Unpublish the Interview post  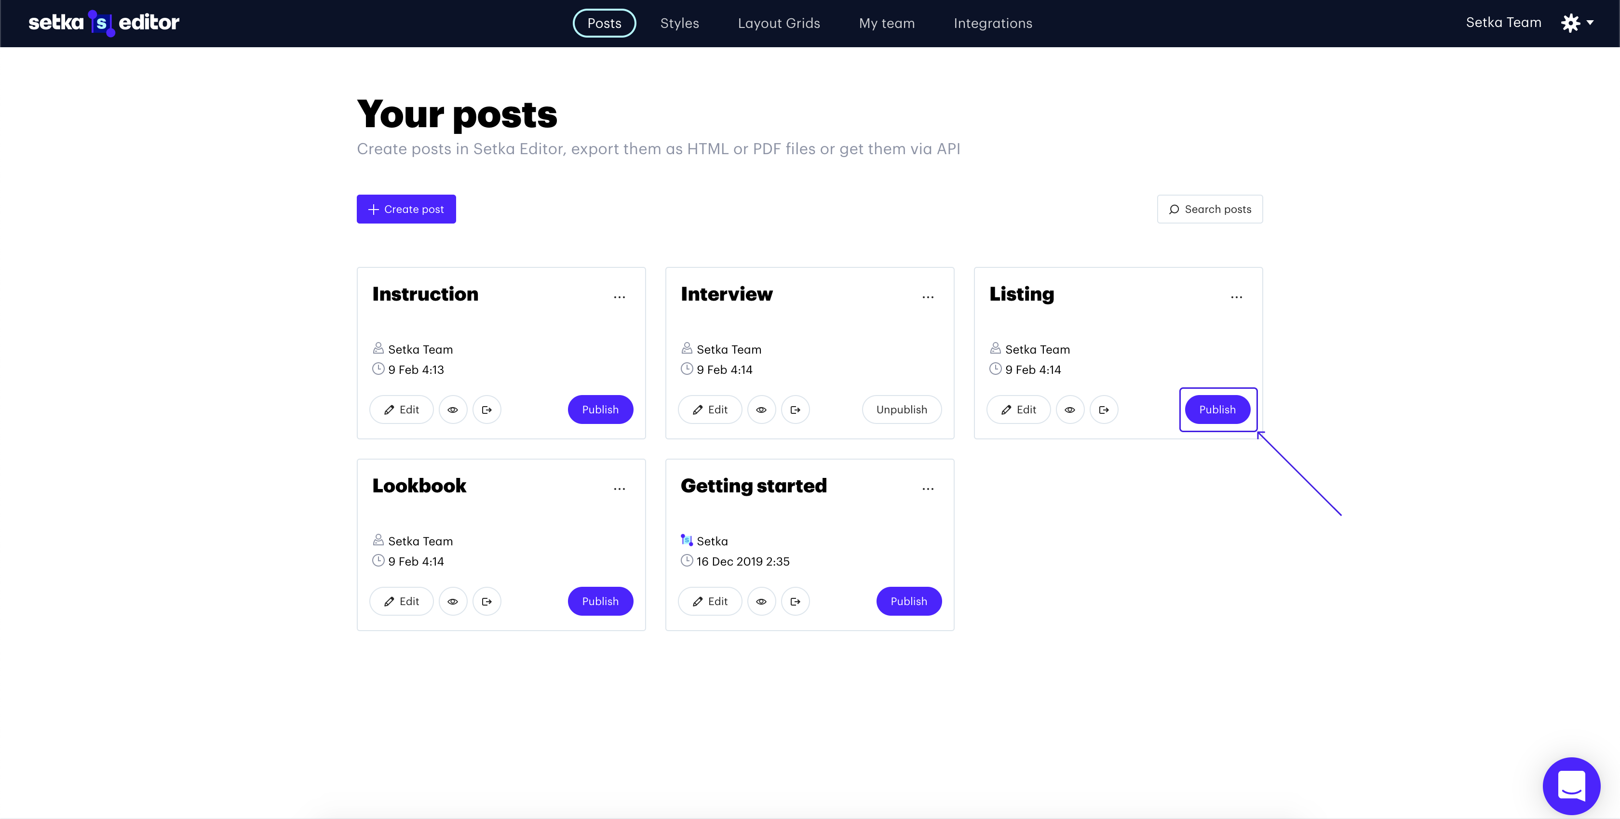tap(901, 409)
